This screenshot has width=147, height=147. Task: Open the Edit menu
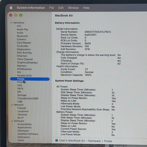61,8
